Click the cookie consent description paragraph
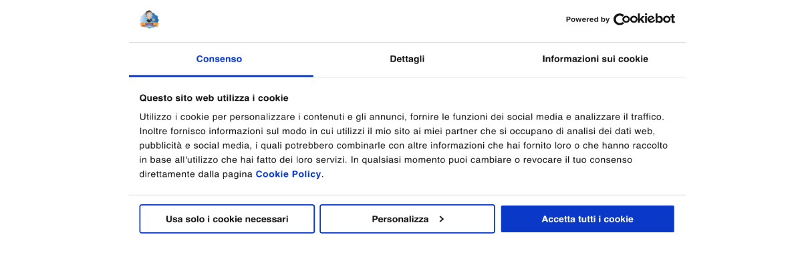The image size is (802, 257). point(404,146)
